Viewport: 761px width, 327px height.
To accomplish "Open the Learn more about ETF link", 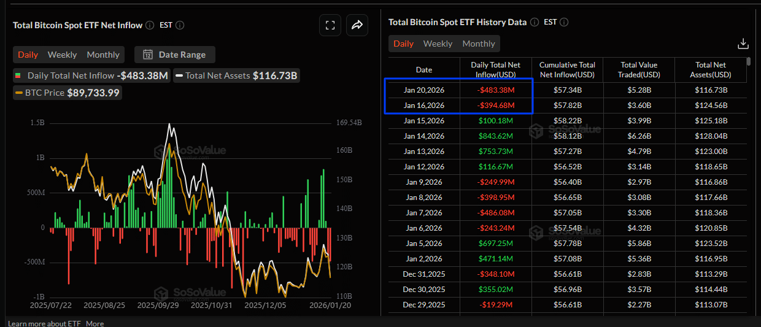I will (44, 323).
